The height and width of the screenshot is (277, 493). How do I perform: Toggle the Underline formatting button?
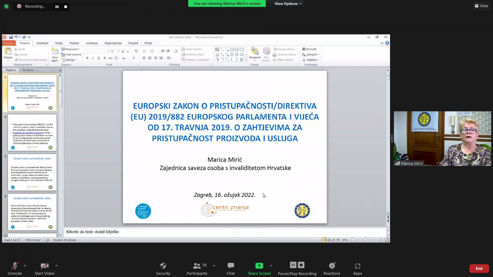point(99,58)
